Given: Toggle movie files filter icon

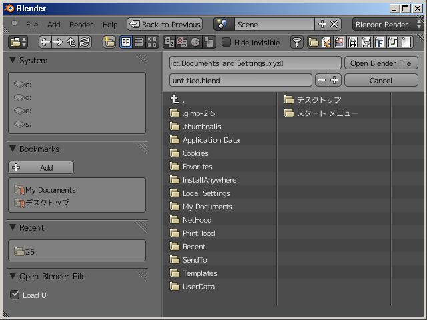Looking at the screenshot, I should tap(353, 42).
